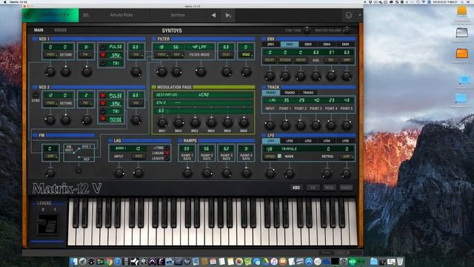This screenshot has height=267, width=474.
Task: Open iTunes from the Dock
Action: pos(274,262)
